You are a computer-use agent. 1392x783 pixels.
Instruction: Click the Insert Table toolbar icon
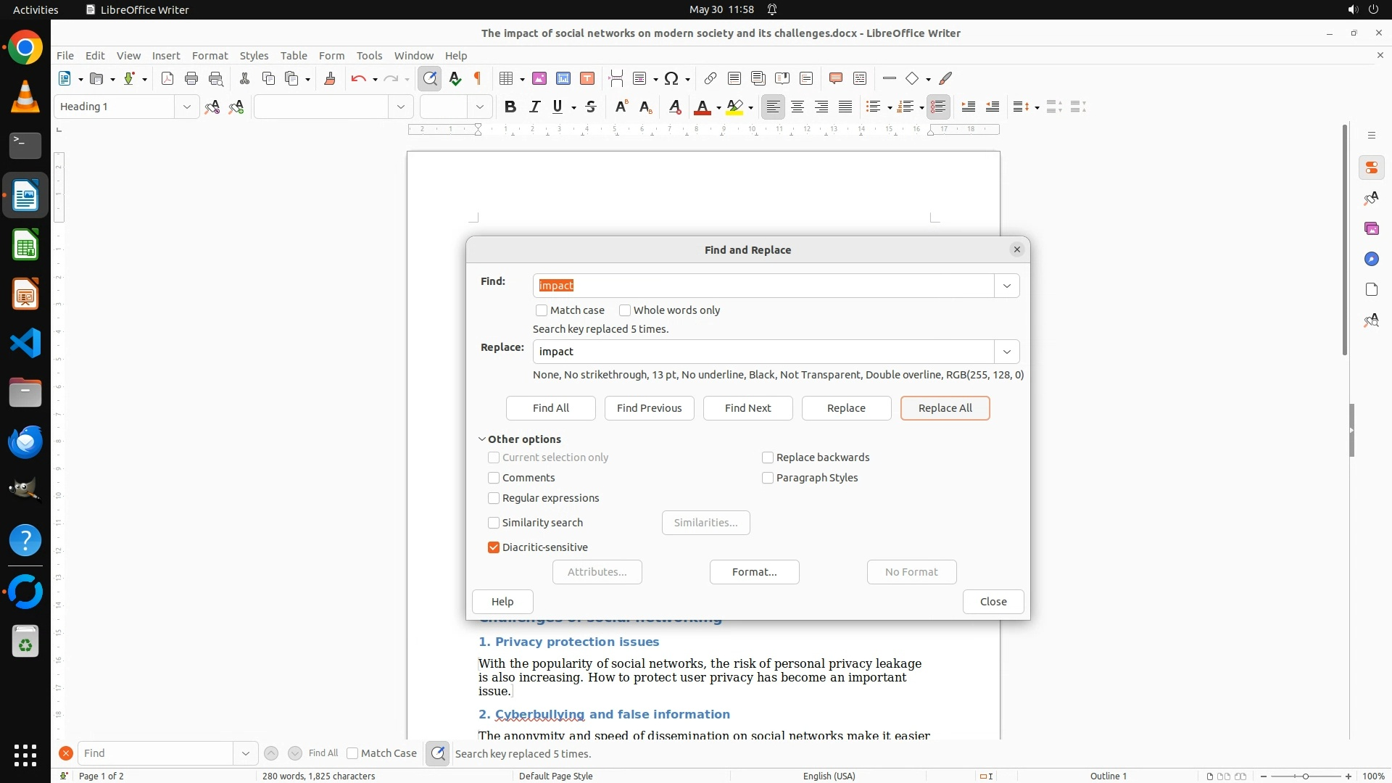coord(506,78)
